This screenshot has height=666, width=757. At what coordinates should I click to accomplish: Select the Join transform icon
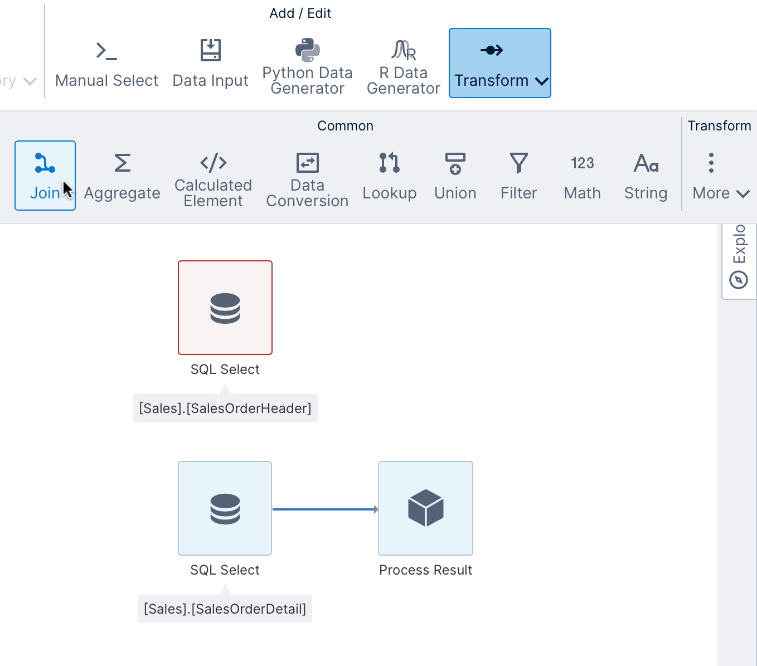click(45, 176)
